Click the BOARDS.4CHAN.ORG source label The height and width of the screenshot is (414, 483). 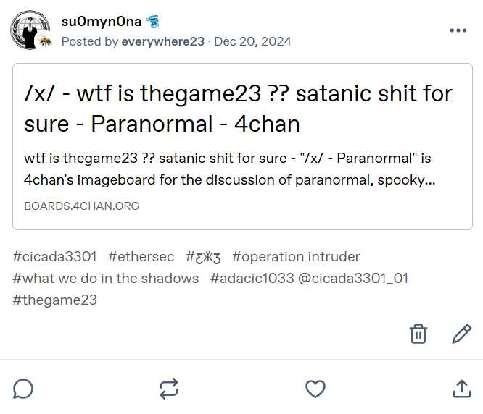(82, 206)
